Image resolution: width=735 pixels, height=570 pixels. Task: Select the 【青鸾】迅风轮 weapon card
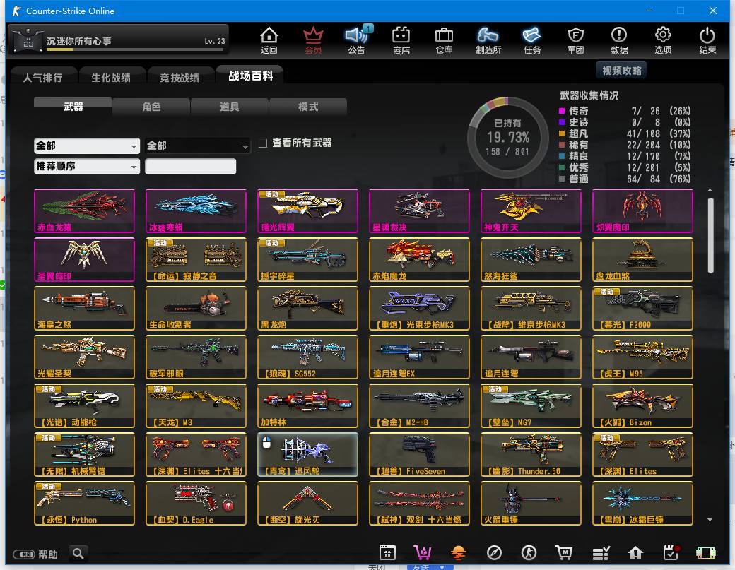coord(307,454)
